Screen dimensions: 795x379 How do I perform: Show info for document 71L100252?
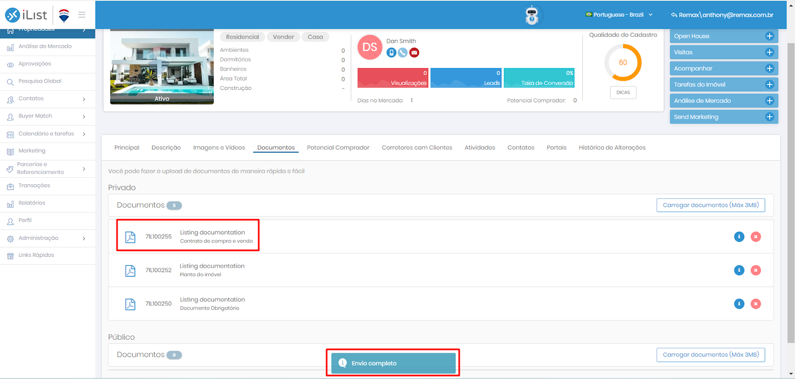(739, 270)
